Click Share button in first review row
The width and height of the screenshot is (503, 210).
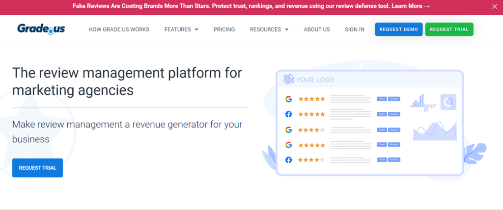pyautogui.click(x=382, y=99)
